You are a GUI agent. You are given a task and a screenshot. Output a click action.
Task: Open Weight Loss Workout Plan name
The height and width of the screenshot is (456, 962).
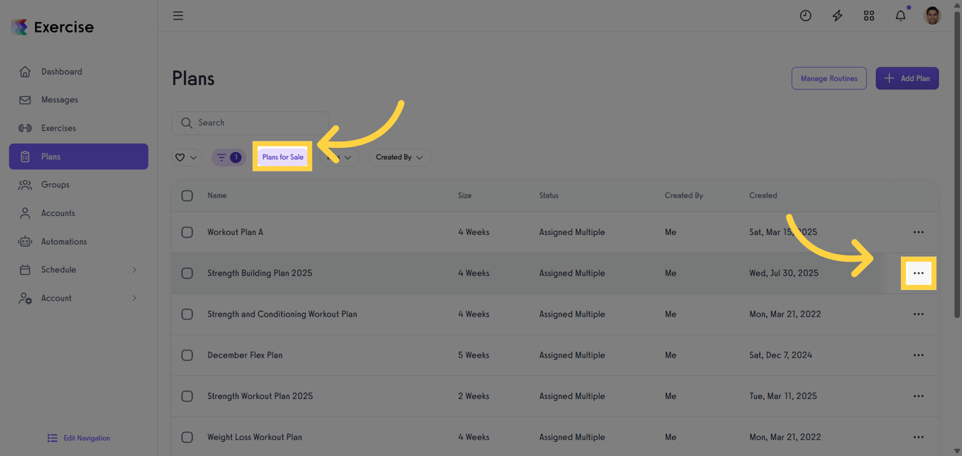(255, 437)
